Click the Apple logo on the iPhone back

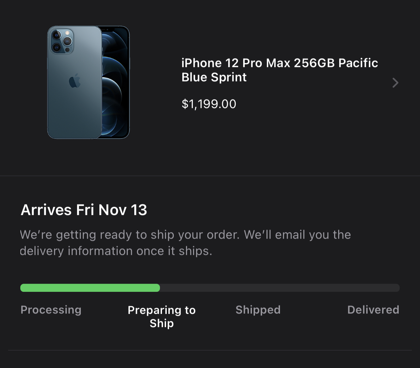[x=75, y=81]
